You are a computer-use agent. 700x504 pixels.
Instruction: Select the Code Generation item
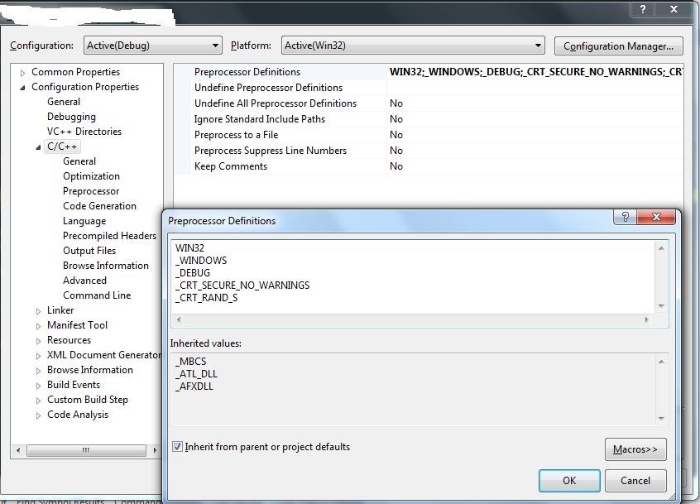(x=99, y=206)
